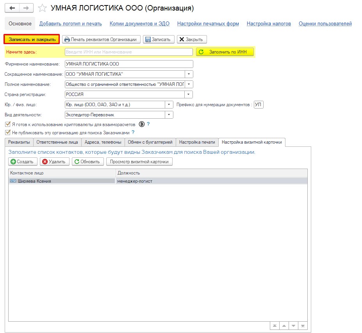Viewport: 362px width, 333px height.
Task: Go forward with the right arrow button
Action: pos(26,8)
